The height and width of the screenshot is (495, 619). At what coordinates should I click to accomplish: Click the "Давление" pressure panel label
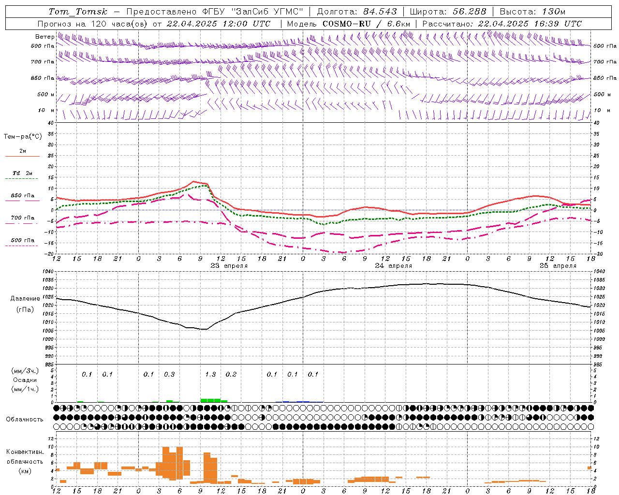(25, 299)
